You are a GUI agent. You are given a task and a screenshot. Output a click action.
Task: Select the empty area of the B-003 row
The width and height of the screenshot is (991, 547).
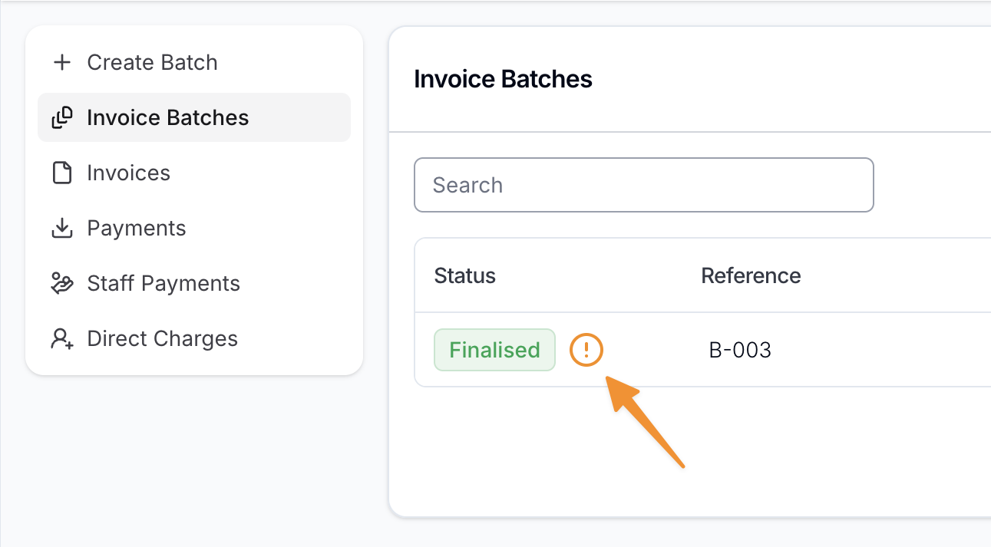click(x=883, y=351)
